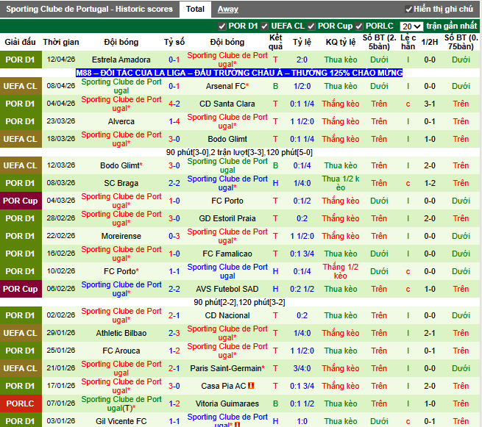Toggle the Hiển thị ghi chú checkbox

tap(409, 10)
